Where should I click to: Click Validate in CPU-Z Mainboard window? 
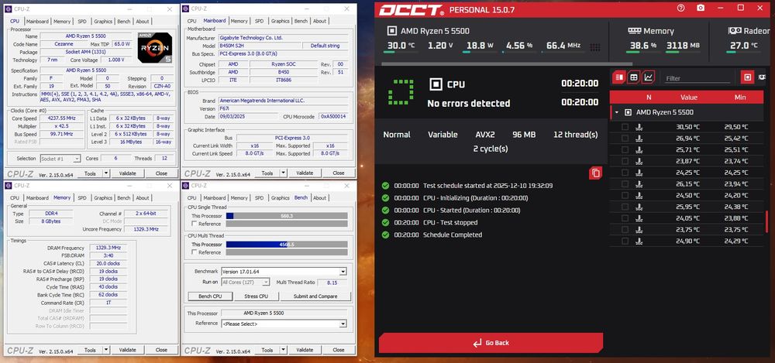click(x=305, y=173)
